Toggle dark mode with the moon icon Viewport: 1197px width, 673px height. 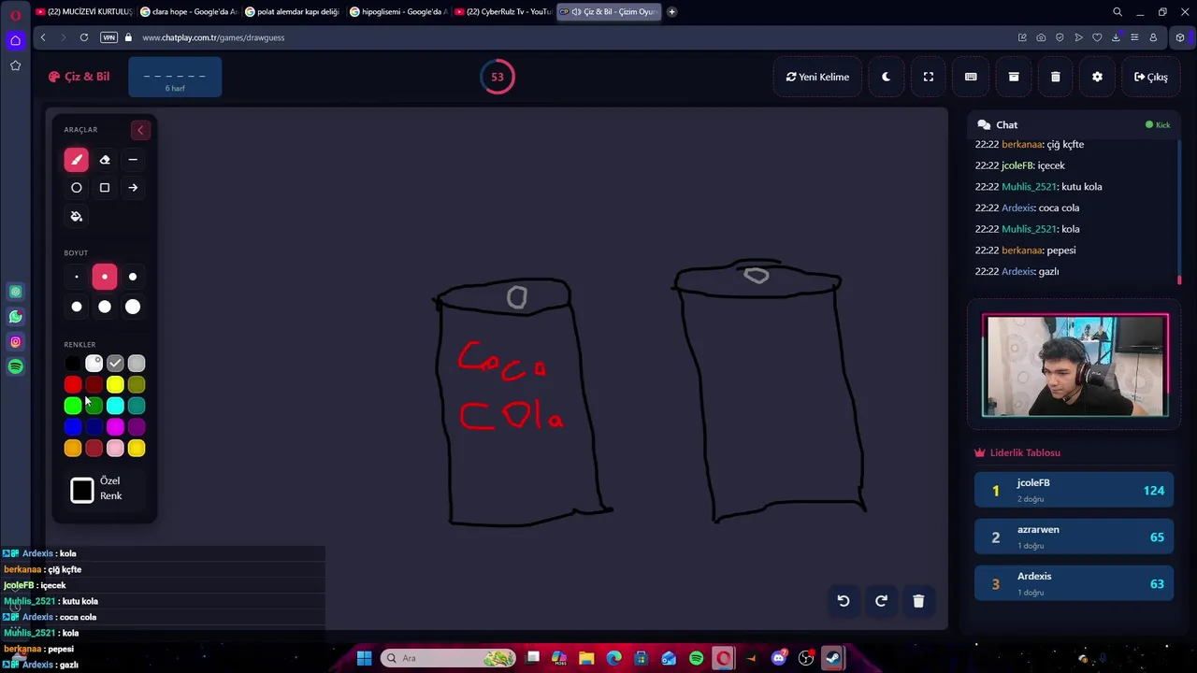[x=886, y=77]
